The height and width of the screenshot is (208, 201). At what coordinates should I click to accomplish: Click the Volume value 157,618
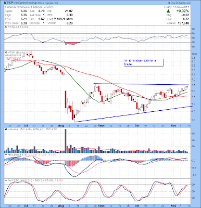point(183,23)
